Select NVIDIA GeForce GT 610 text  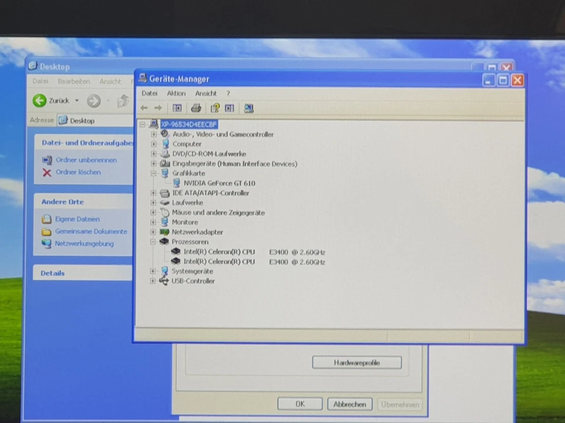point(220,183)
